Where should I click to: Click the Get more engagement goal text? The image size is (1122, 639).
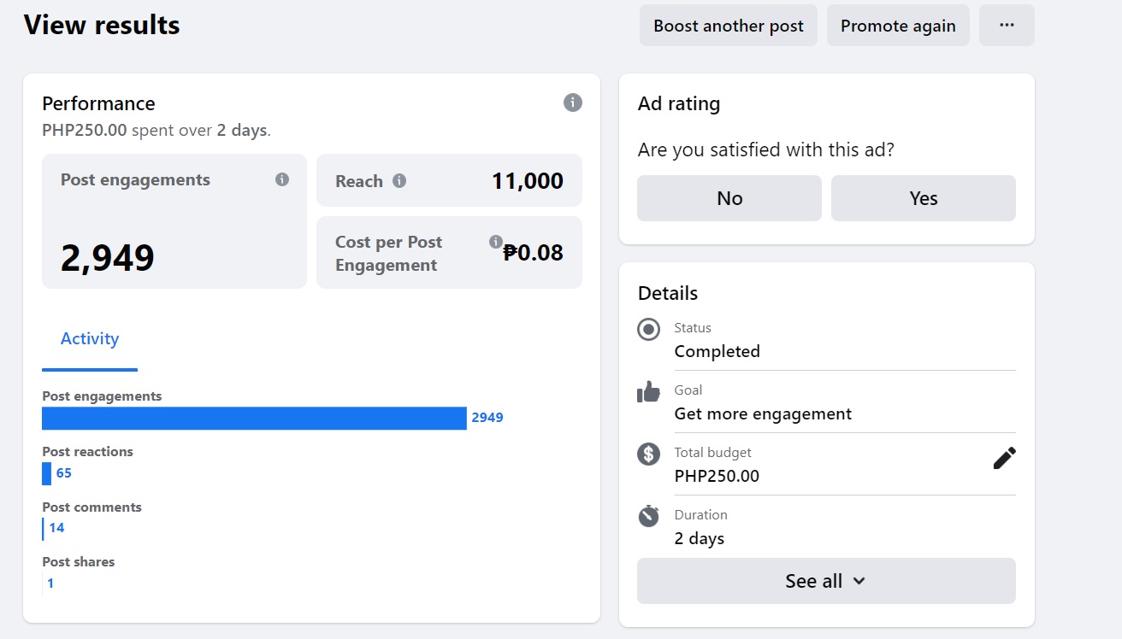pos(763,413)
